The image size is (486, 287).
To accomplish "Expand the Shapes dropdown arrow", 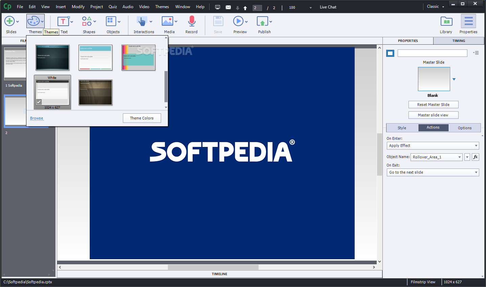I will tap(95, 22).
